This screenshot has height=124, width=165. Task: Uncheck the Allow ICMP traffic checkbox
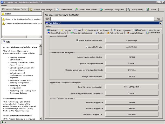(x=86, y=47)
